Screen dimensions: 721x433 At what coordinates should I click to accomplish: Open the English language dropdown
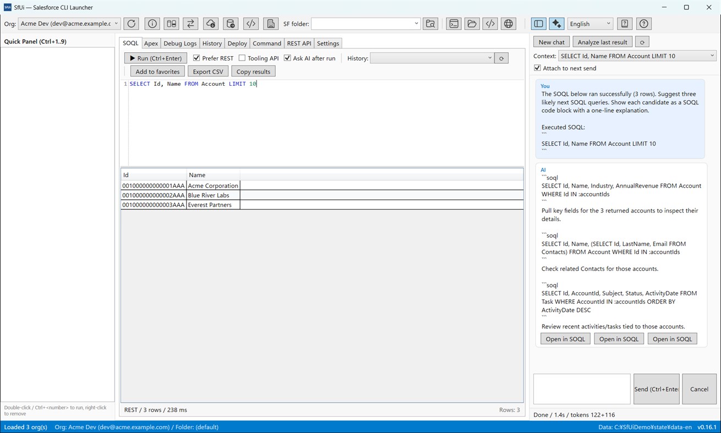pos(590,24)
